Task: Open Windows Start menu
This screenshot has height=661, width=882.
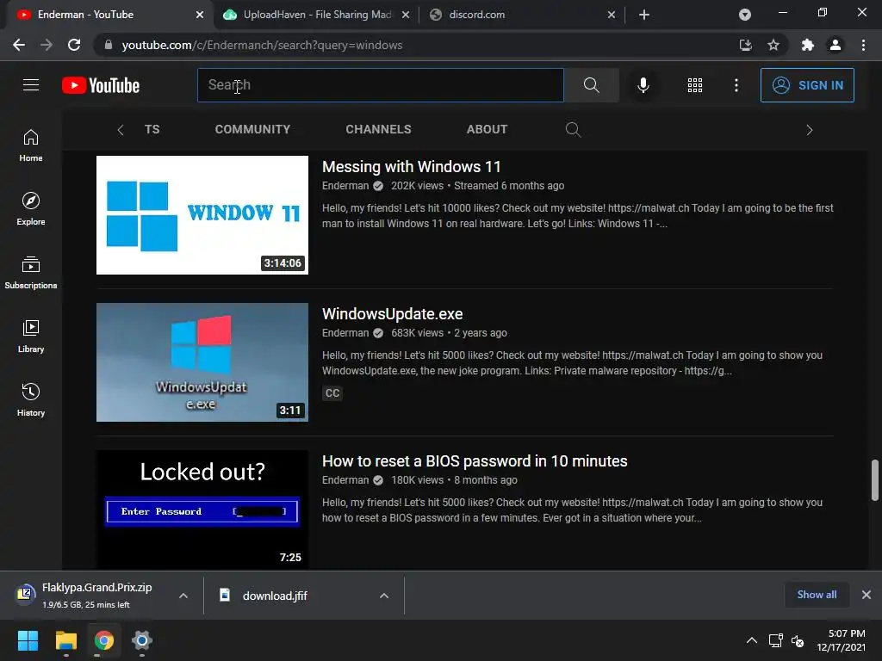Action: point(28,640)
